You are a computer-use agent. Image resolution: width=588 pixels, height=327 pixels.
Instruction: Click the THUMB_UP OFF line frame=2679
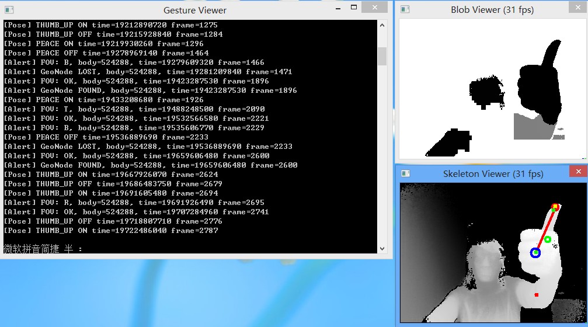pyautogui.click(x=113, y=184)
